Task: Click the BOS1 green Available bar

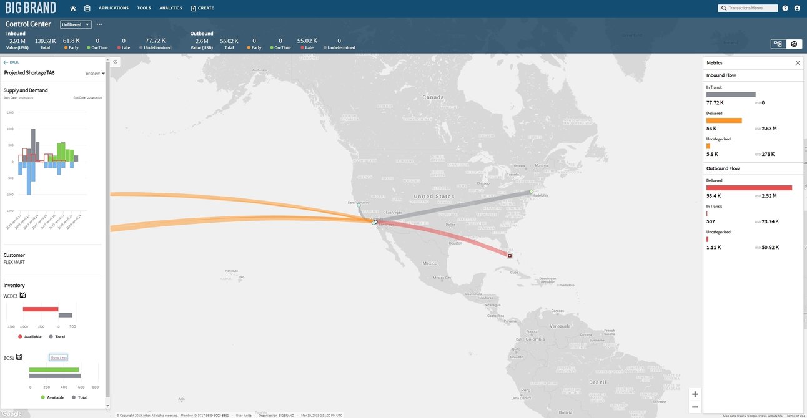Action: [54, 370]
